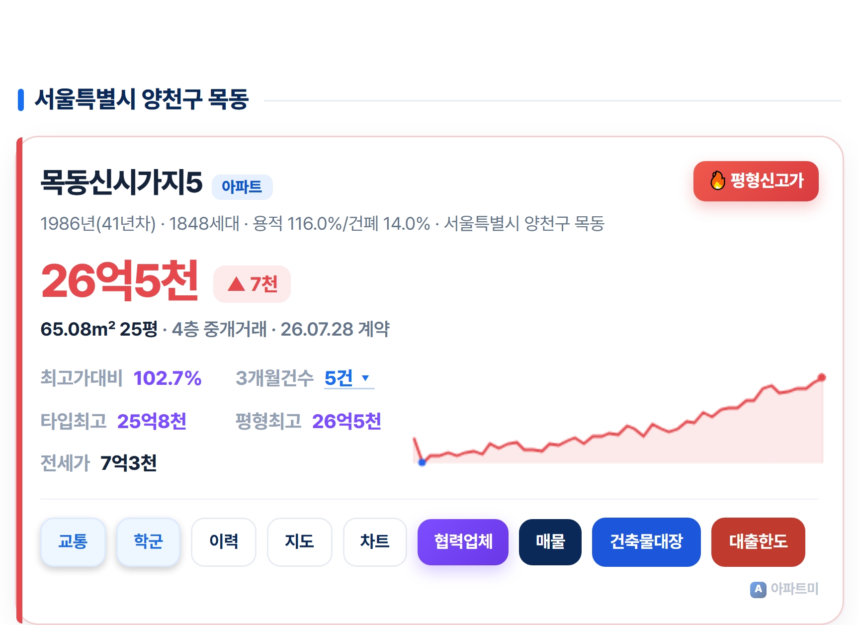859x625 pixels.
Task: Open the 건축물대장 building register button
Action: point(646,541)
